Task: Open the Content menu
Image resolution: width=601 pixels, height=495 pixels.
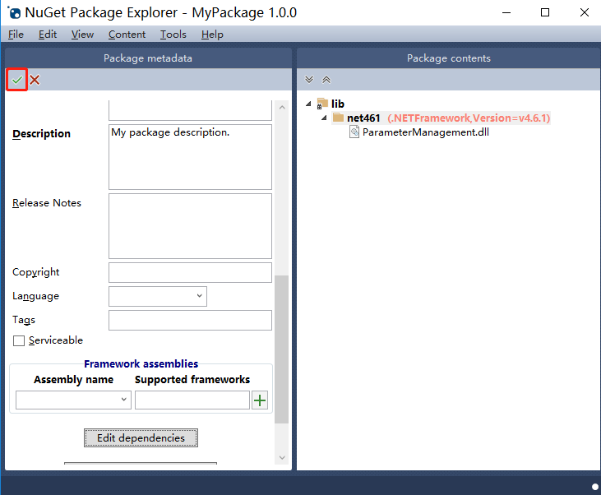Action: (x=127, y=35)
